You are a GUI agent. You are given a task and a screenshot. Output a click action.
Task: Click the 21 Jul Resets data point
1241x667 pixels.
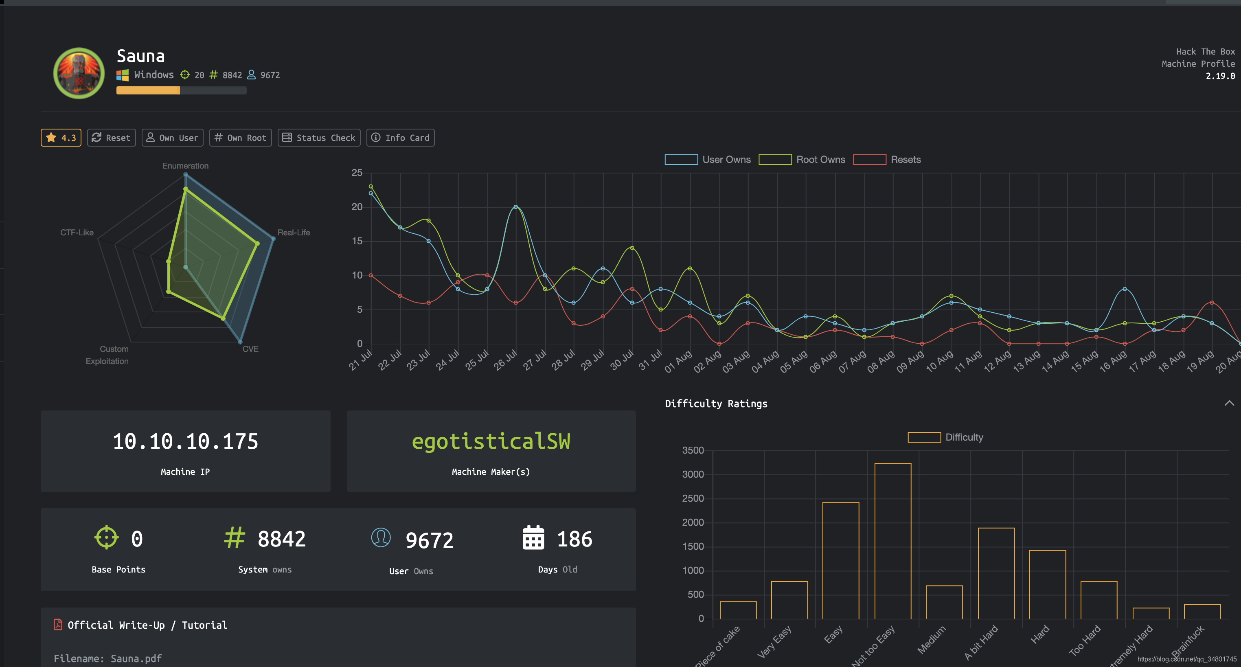click(x=371, y=275)
